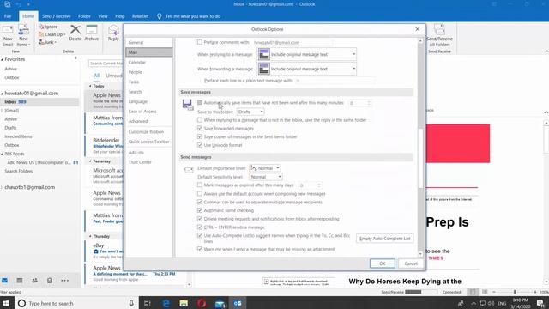Screen dimensions: 549x309
Task: Click the Tell me lightbulb icon
Action: [160, 16]
